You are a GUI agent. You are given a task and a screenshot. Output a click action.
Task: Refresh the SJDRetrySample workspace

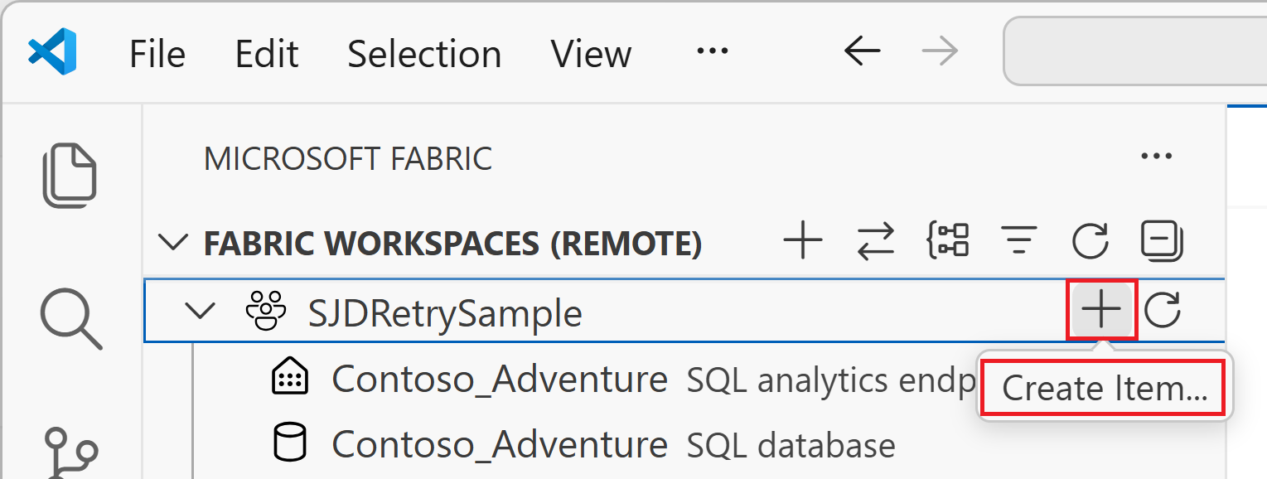click(1163, 311)
